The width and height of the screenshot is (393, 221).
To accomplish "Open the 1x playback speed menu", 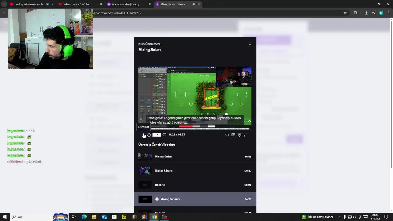I will (157, 135).
